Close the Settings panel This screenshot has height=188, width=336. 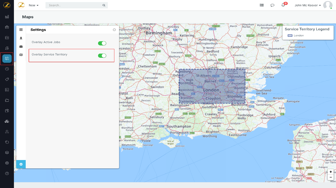point(114,30)
